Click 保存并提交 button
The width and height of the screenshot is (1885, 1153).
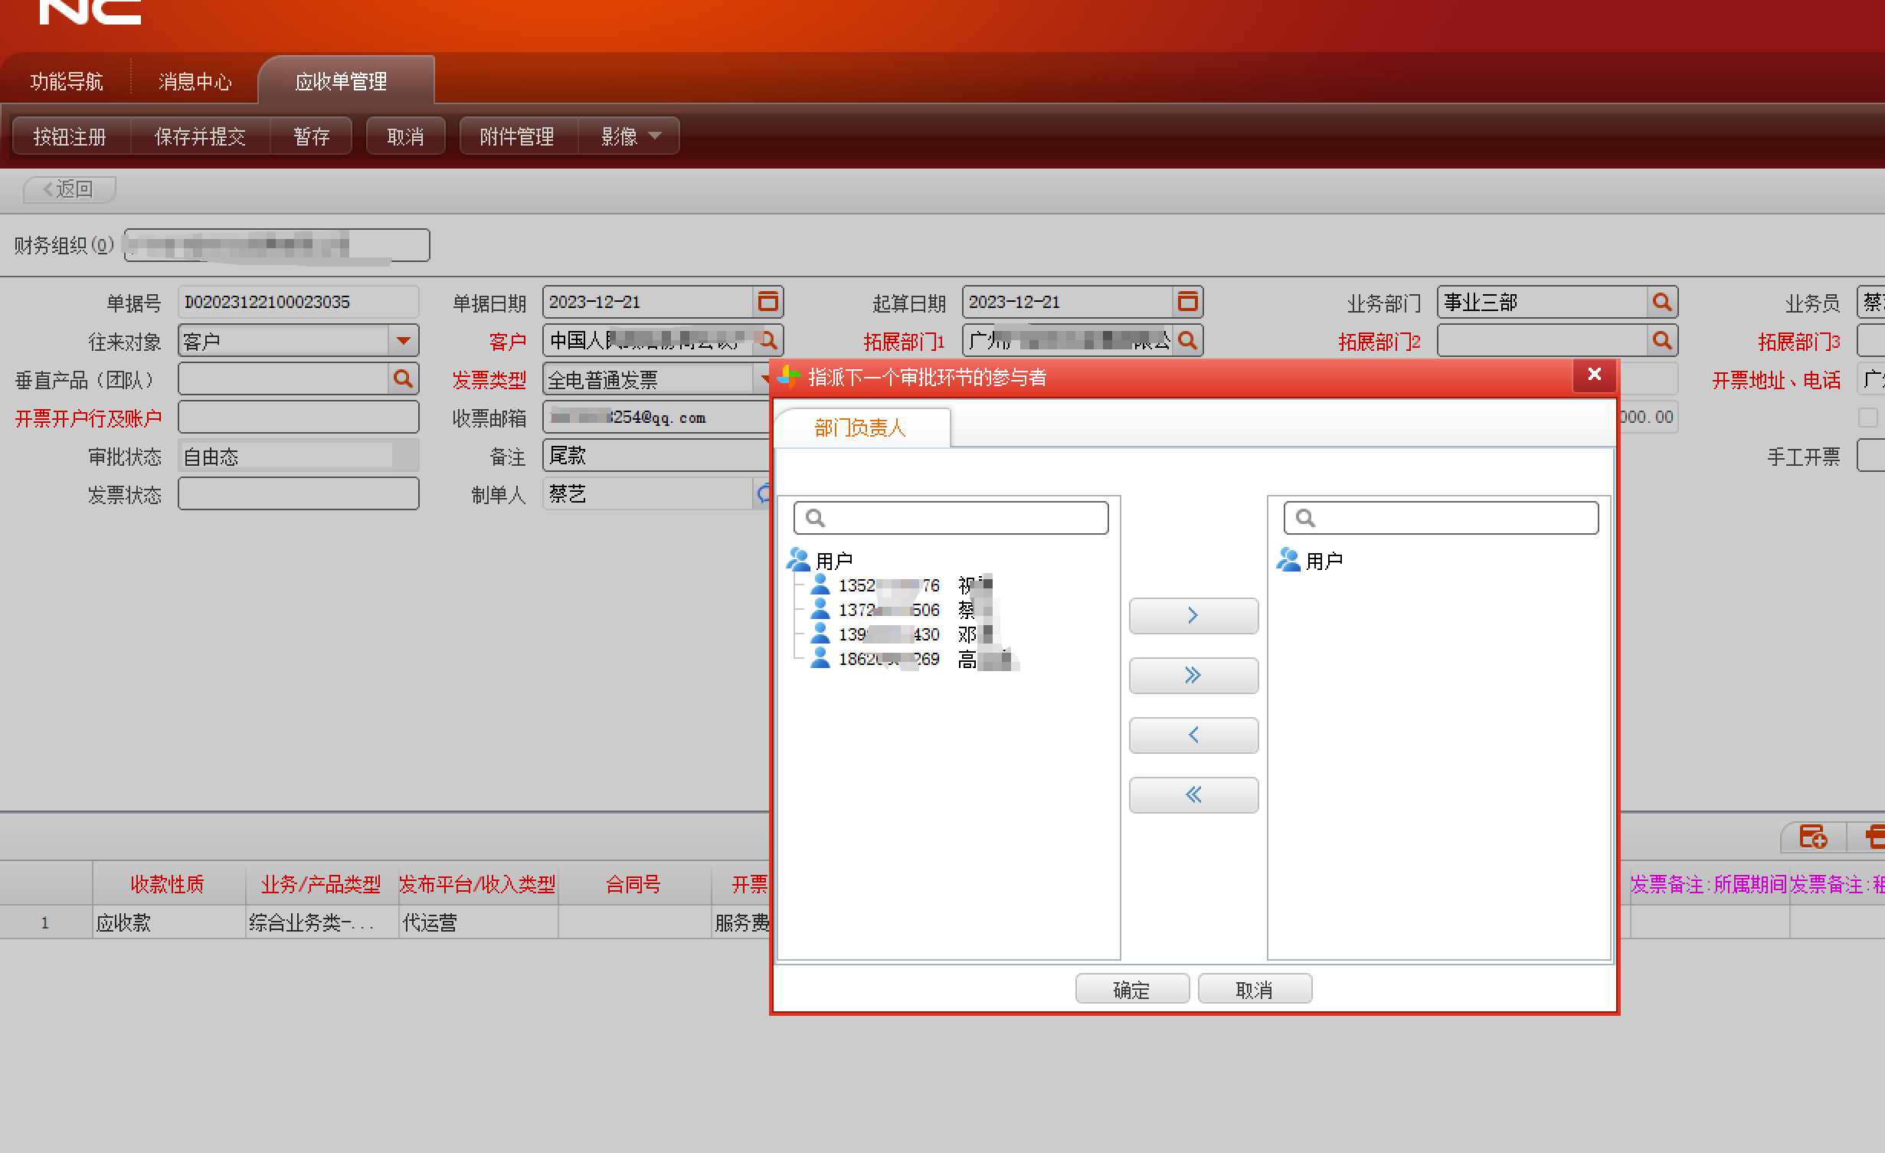(200, 136)
